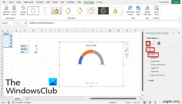Click Chart Elements plus button

pos(127,44)
